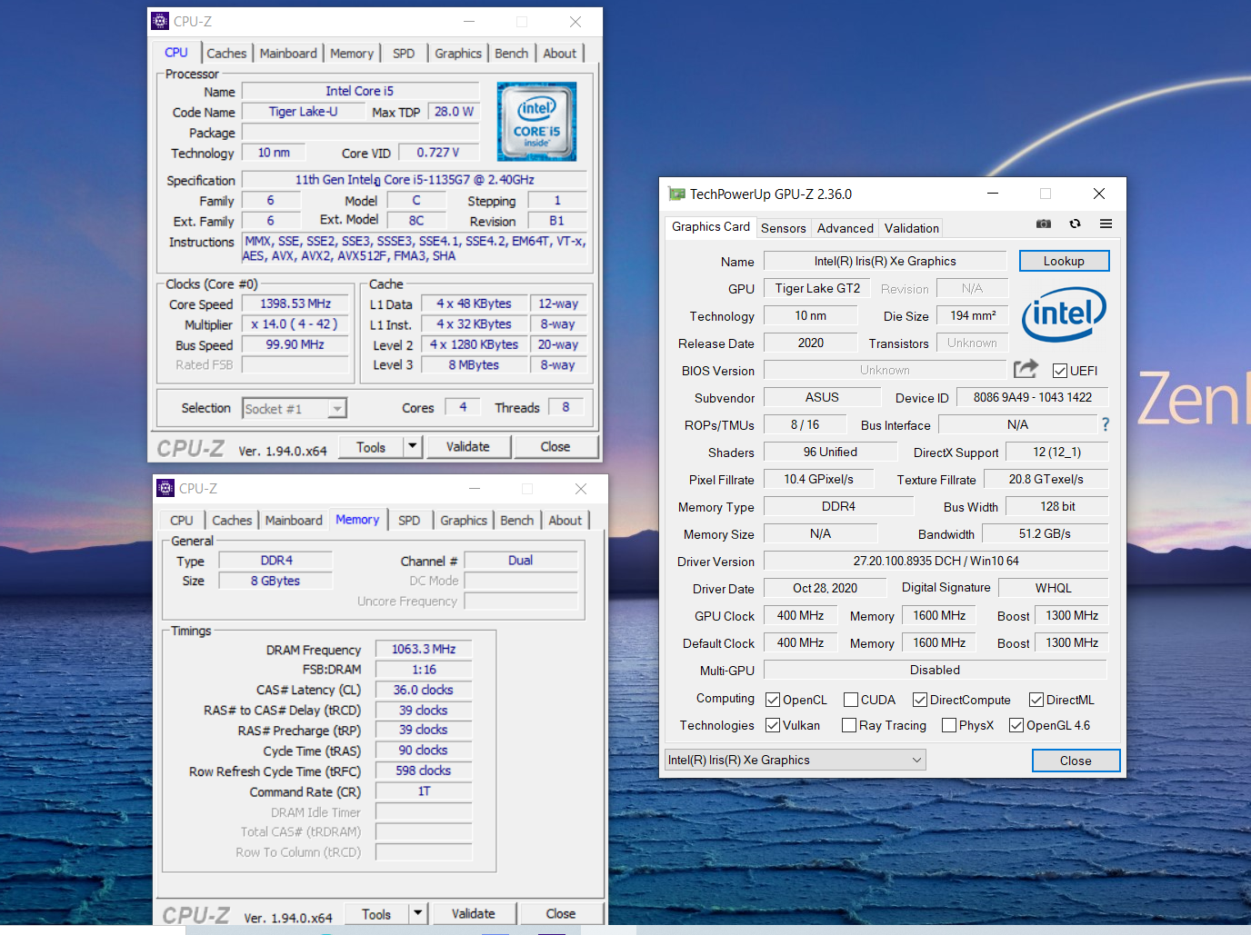The height and width of the screenshot is (935, 1251).
Task: Open Mainboard tab in the CPU-Z Timings window
Action: 294,521
